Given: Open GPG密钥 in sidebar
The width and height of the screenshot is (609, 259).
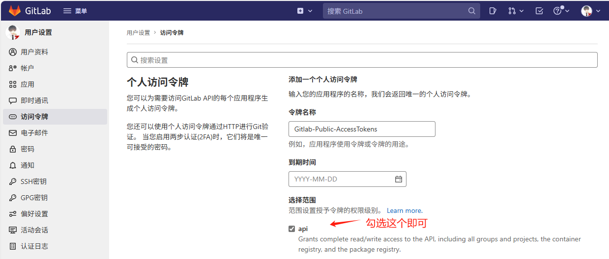Looking at the screenshot, I should 55,198.
